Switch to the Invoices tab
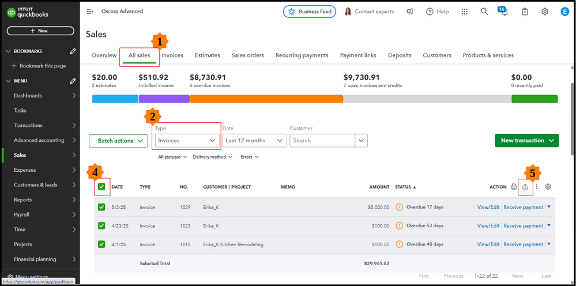This screenshot has height=286, width=576. [x=172, y=55]
